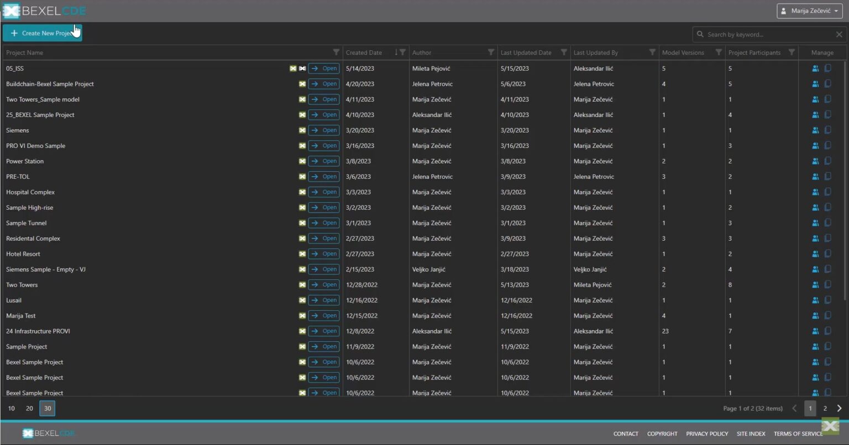Open the filter for Model Versions column
The image size is (849, 445).
(x=718, y=52)
